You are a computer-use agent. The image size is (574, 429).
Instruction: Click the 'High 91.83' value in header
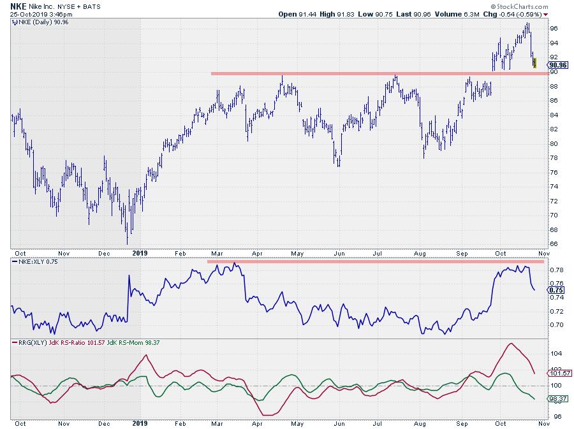coord(337,14)
